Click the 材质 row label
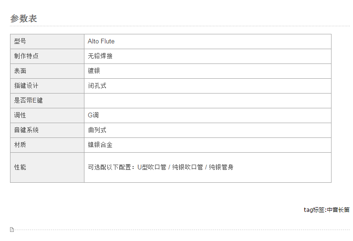The width and height of the screenshot is (353, 241). 47,145
